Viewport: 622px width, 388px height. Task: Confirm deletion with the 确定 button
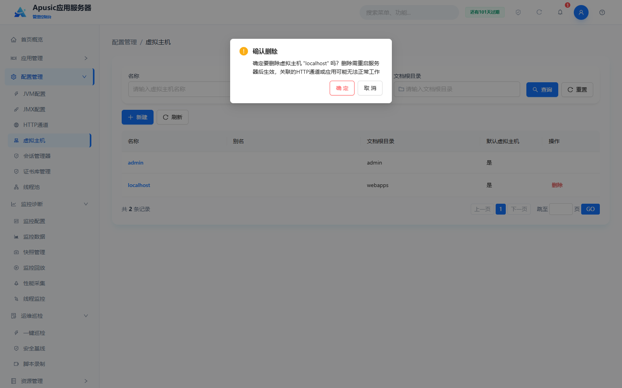pyautogui.click(x=342, y=88)
